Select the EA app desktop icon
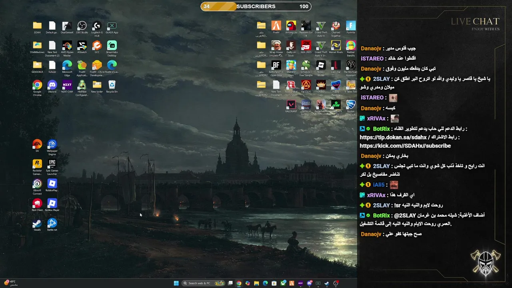512x288 pixels. pyautogui.click(x=37, y=146)
